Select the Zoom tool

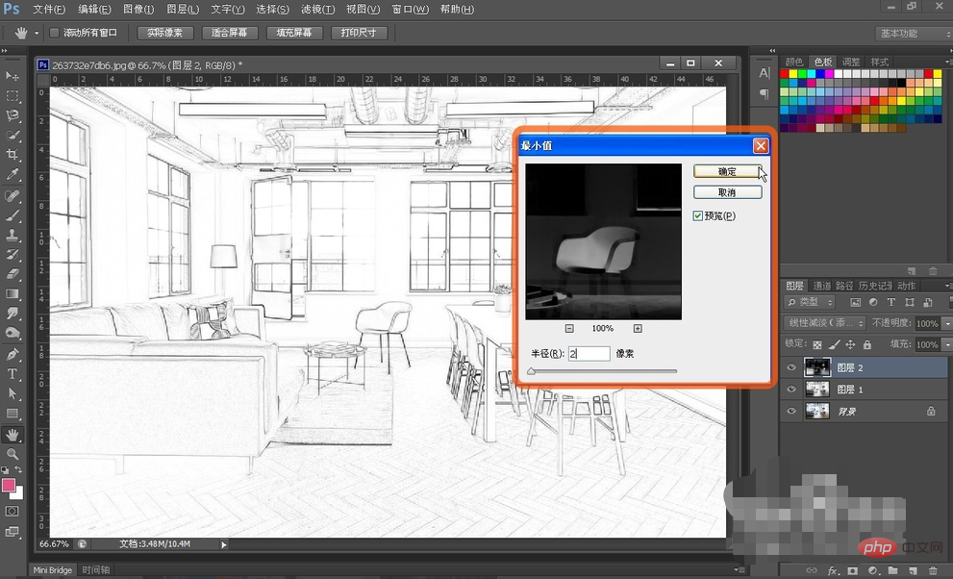click(x=13, y=454)
